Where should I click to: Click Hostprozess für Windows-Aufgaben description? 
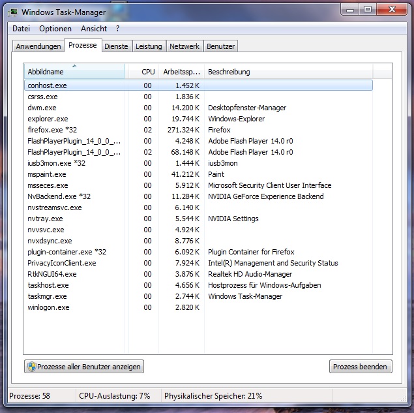(x=265, y=285)
